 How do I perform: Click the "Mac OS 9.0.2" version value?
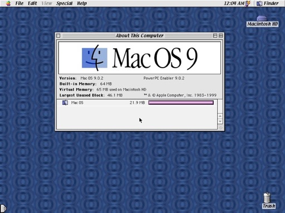point(92,78)
